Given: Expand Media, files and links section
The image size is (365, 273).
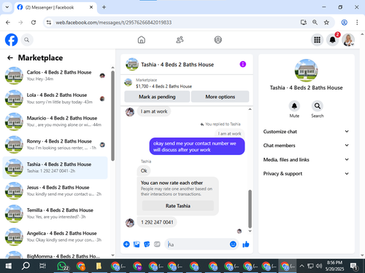Looking at the screenshot, I should pos(306,159).
